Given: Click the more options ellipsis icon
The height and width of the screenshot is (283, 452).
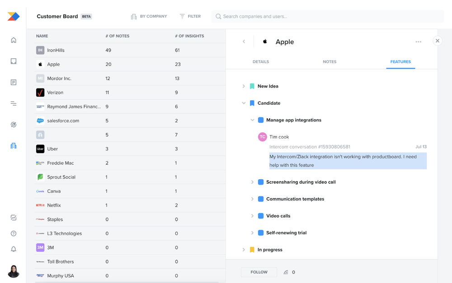Looking at the screenshot, I should (x=418, y=42).
